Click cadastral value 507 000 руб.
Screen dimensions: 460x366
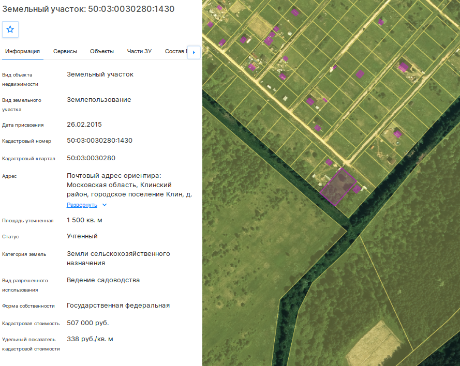click(88, 323)
